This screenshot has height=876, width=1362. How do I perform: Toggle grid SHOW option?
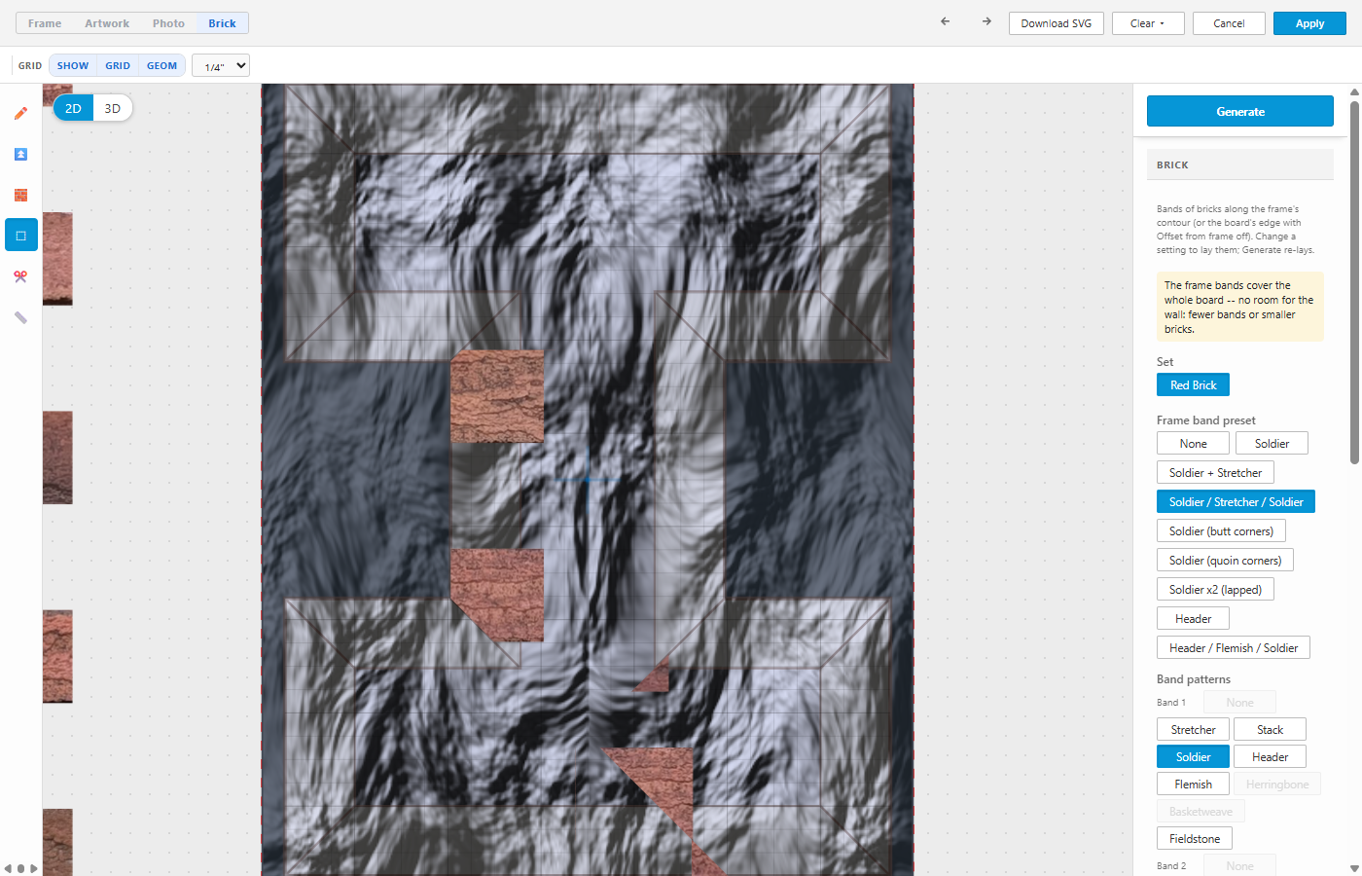tap(73, 65)
